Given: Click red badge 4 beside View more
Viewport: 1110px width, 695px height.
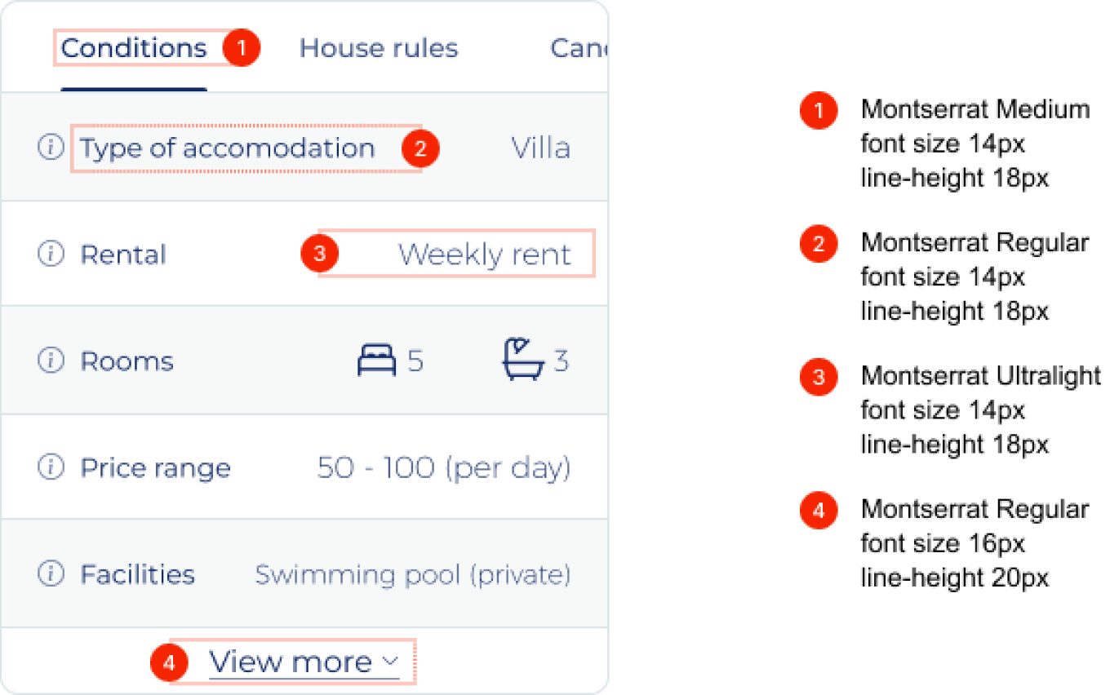Looking at the screenshot, I should point(169,664).
